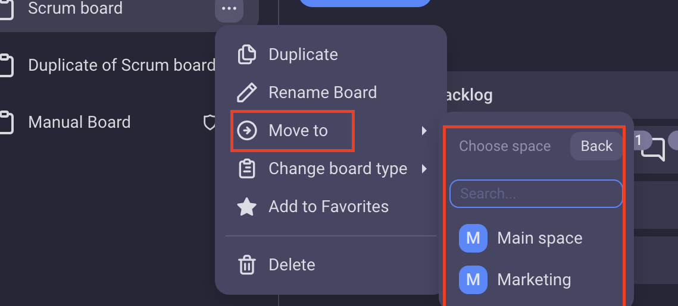Open Duplicate of Scrum board in sidebar
The image size is (678, 306).
tap(121, 65)
